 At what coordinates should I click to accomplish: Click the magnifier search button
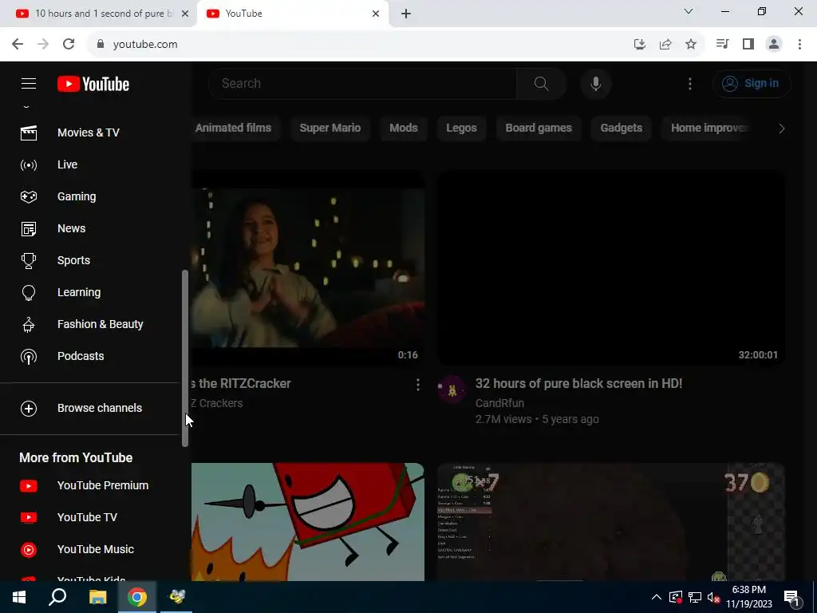[x=542, y=83]
